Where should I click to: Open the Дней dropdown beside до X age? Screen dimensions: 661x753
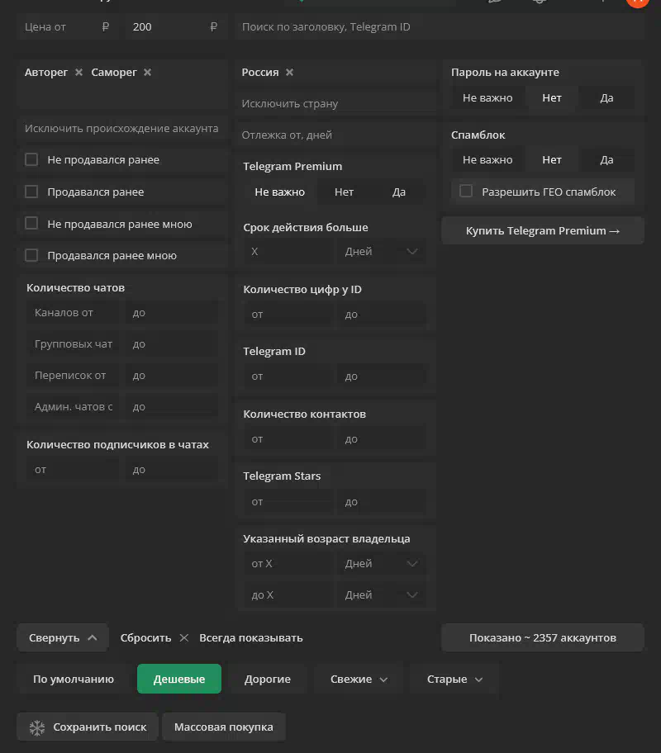coord(381,595)
